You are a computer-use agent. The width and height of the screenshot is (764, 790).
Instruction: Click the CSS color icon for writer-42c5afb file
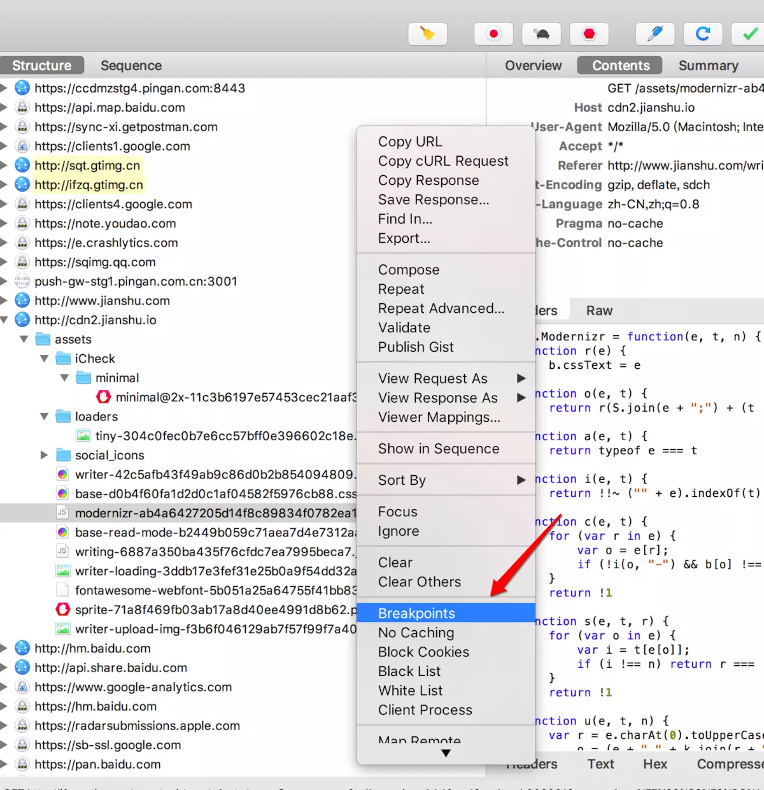[62, 475]
